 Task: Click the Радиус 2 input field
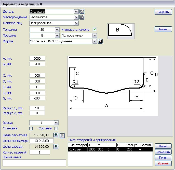coord(37,113)
